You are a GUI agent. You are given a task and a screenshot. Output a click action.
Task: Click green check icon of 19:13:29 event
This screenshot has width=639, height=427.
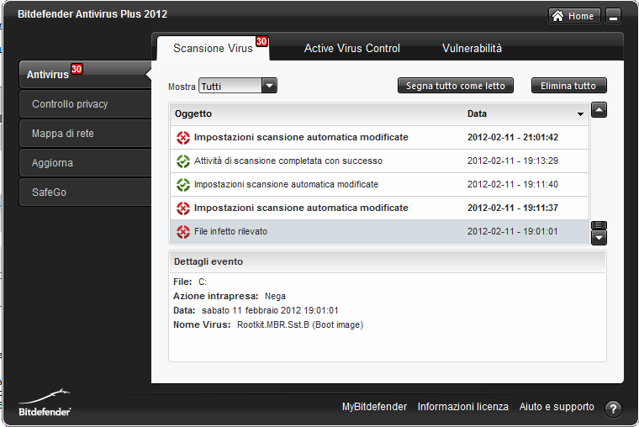point(183,161)
